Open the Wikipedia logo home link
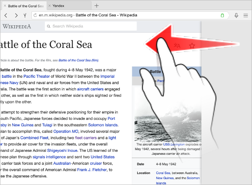Image resolution: width=252 pixels, height=185 pixels. [17, 26]
